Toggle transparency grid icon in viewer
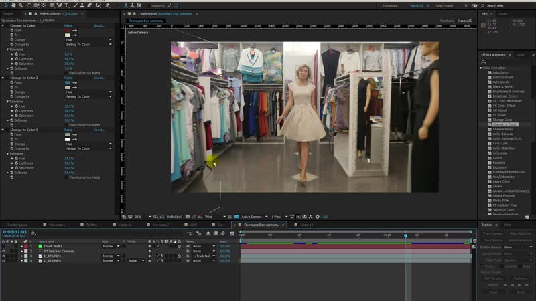 click(237, 217)
